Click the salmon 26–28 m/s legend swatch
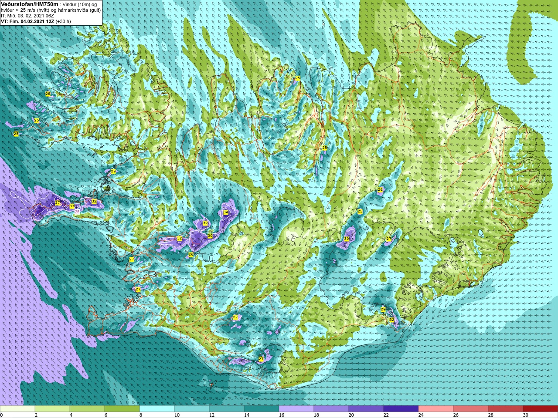The width and height of the screenshot is (558, 418). click(x=471, y=409)
